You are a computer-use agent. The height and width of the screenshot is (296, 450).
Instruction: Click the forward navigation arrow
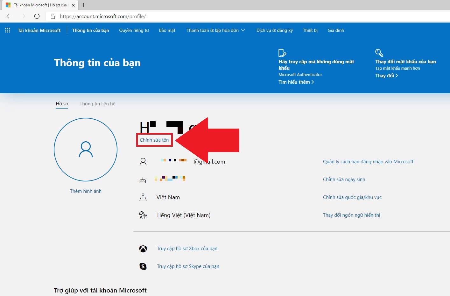click(x=23, y=16)
